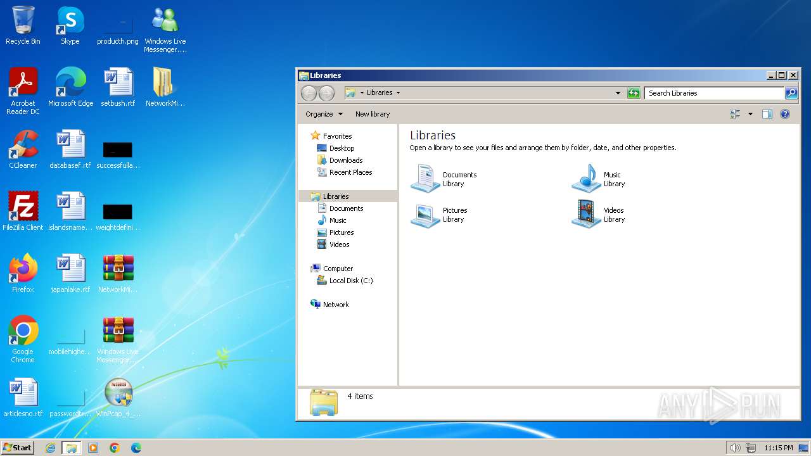Select Microsoft Edge desktop shortcut

pos(70,88)
